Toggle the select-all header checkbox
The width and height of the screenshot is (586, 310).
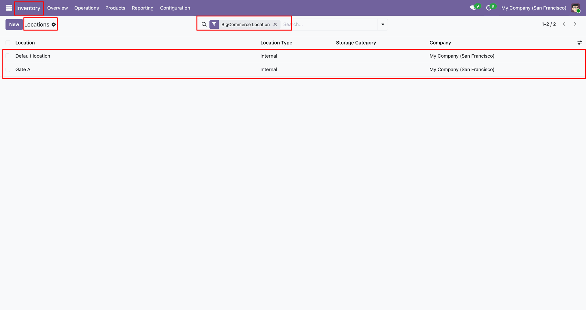pos(8,43)
